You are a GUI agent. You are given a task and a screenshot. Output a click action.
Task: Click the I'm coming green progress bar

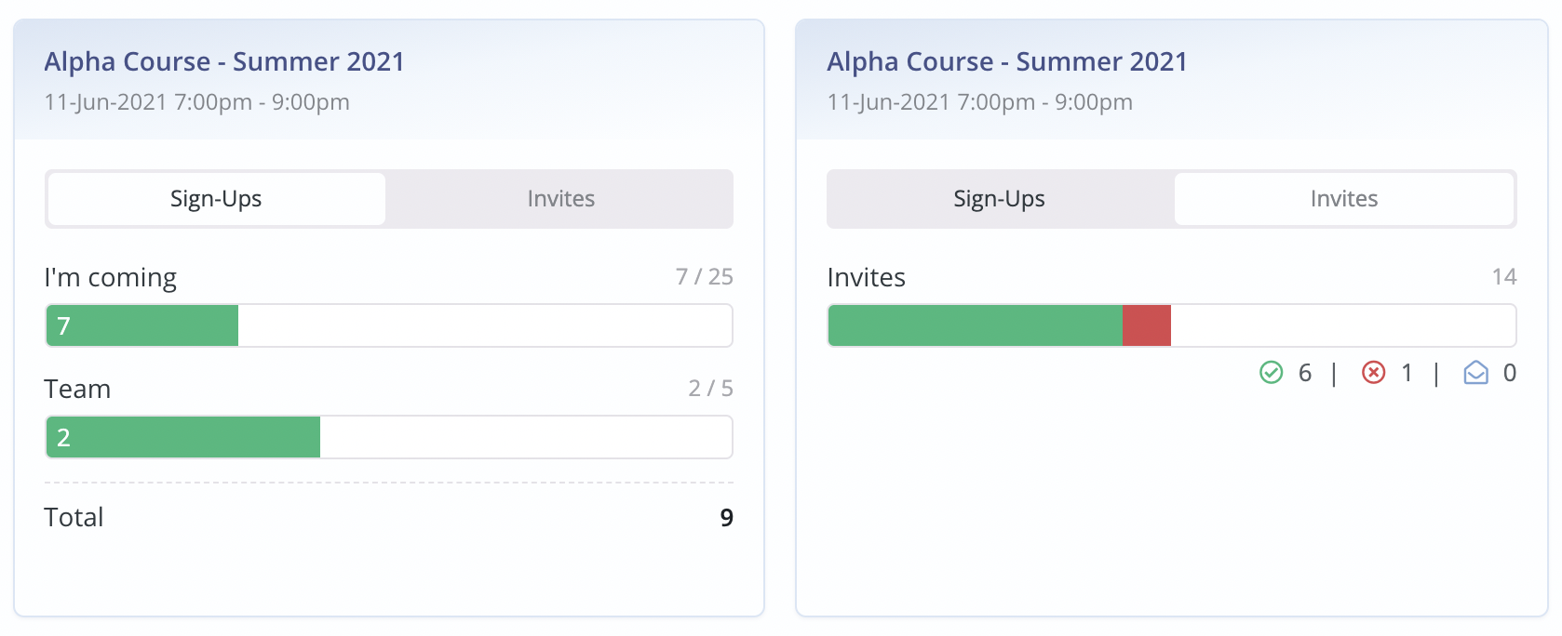tap(142, 326)
